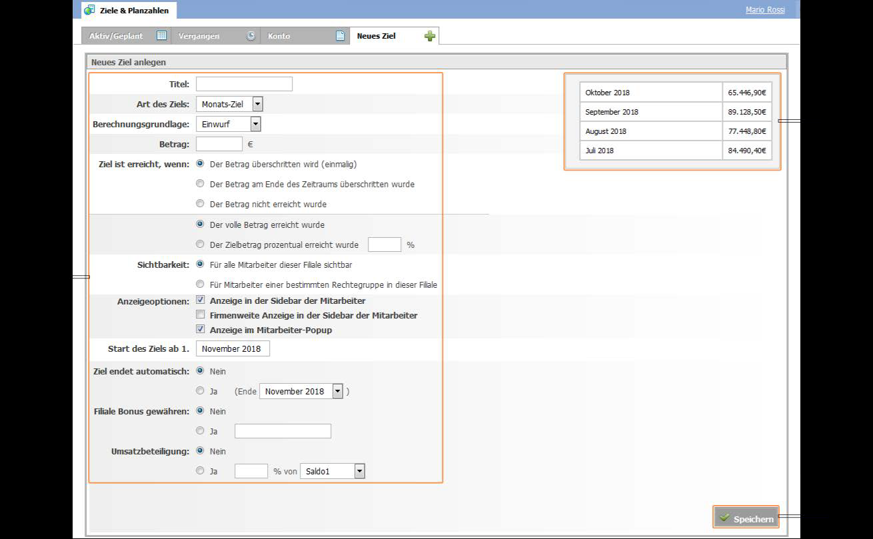Select Nein for Filiale Bonus gewähren
873x539 pixels.
200,411
